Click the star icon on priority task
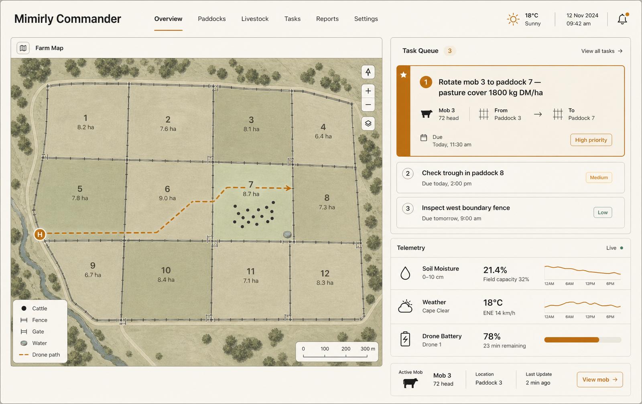This screenshot has width=642, height=404. (404, 75)
